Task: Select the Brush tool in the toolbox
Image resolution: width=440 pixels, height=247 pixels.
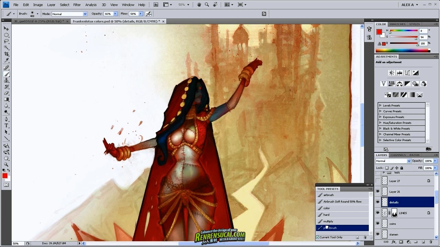Action: coord(6,74)
